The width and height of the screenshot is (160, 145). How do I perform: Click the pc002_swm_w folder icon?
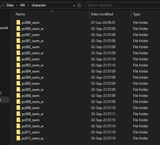[x=18, y=53]
